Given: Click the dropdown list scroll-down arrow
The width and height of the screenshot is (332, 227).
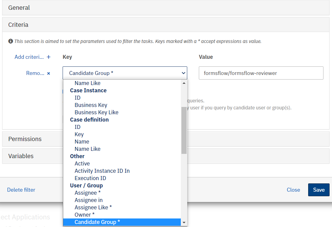Looking at the screenshot, I should 184,222.
